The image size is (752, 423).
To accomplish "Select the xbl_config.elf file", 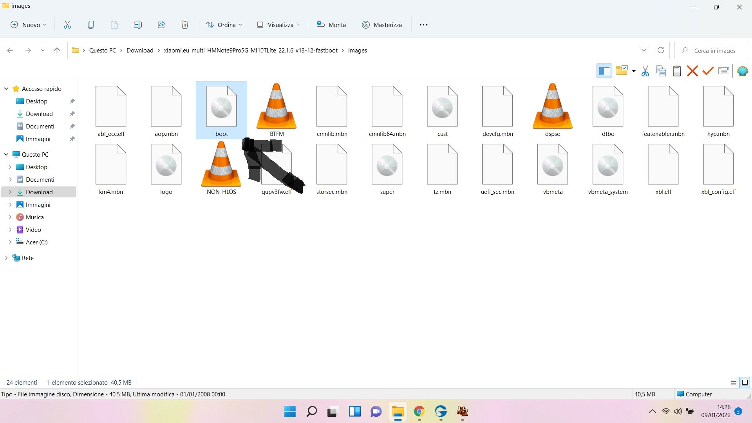I will coord(718,168).
